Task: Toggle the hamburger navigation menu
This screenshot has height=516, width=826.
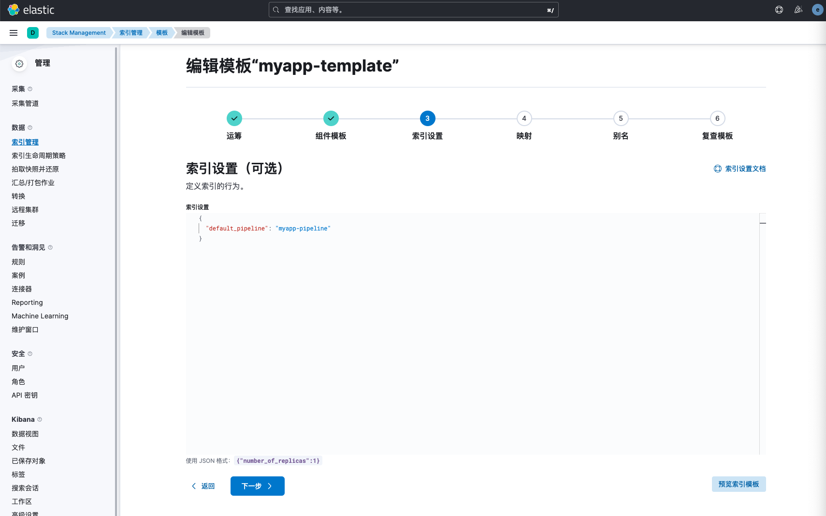Action: (14, 33)
